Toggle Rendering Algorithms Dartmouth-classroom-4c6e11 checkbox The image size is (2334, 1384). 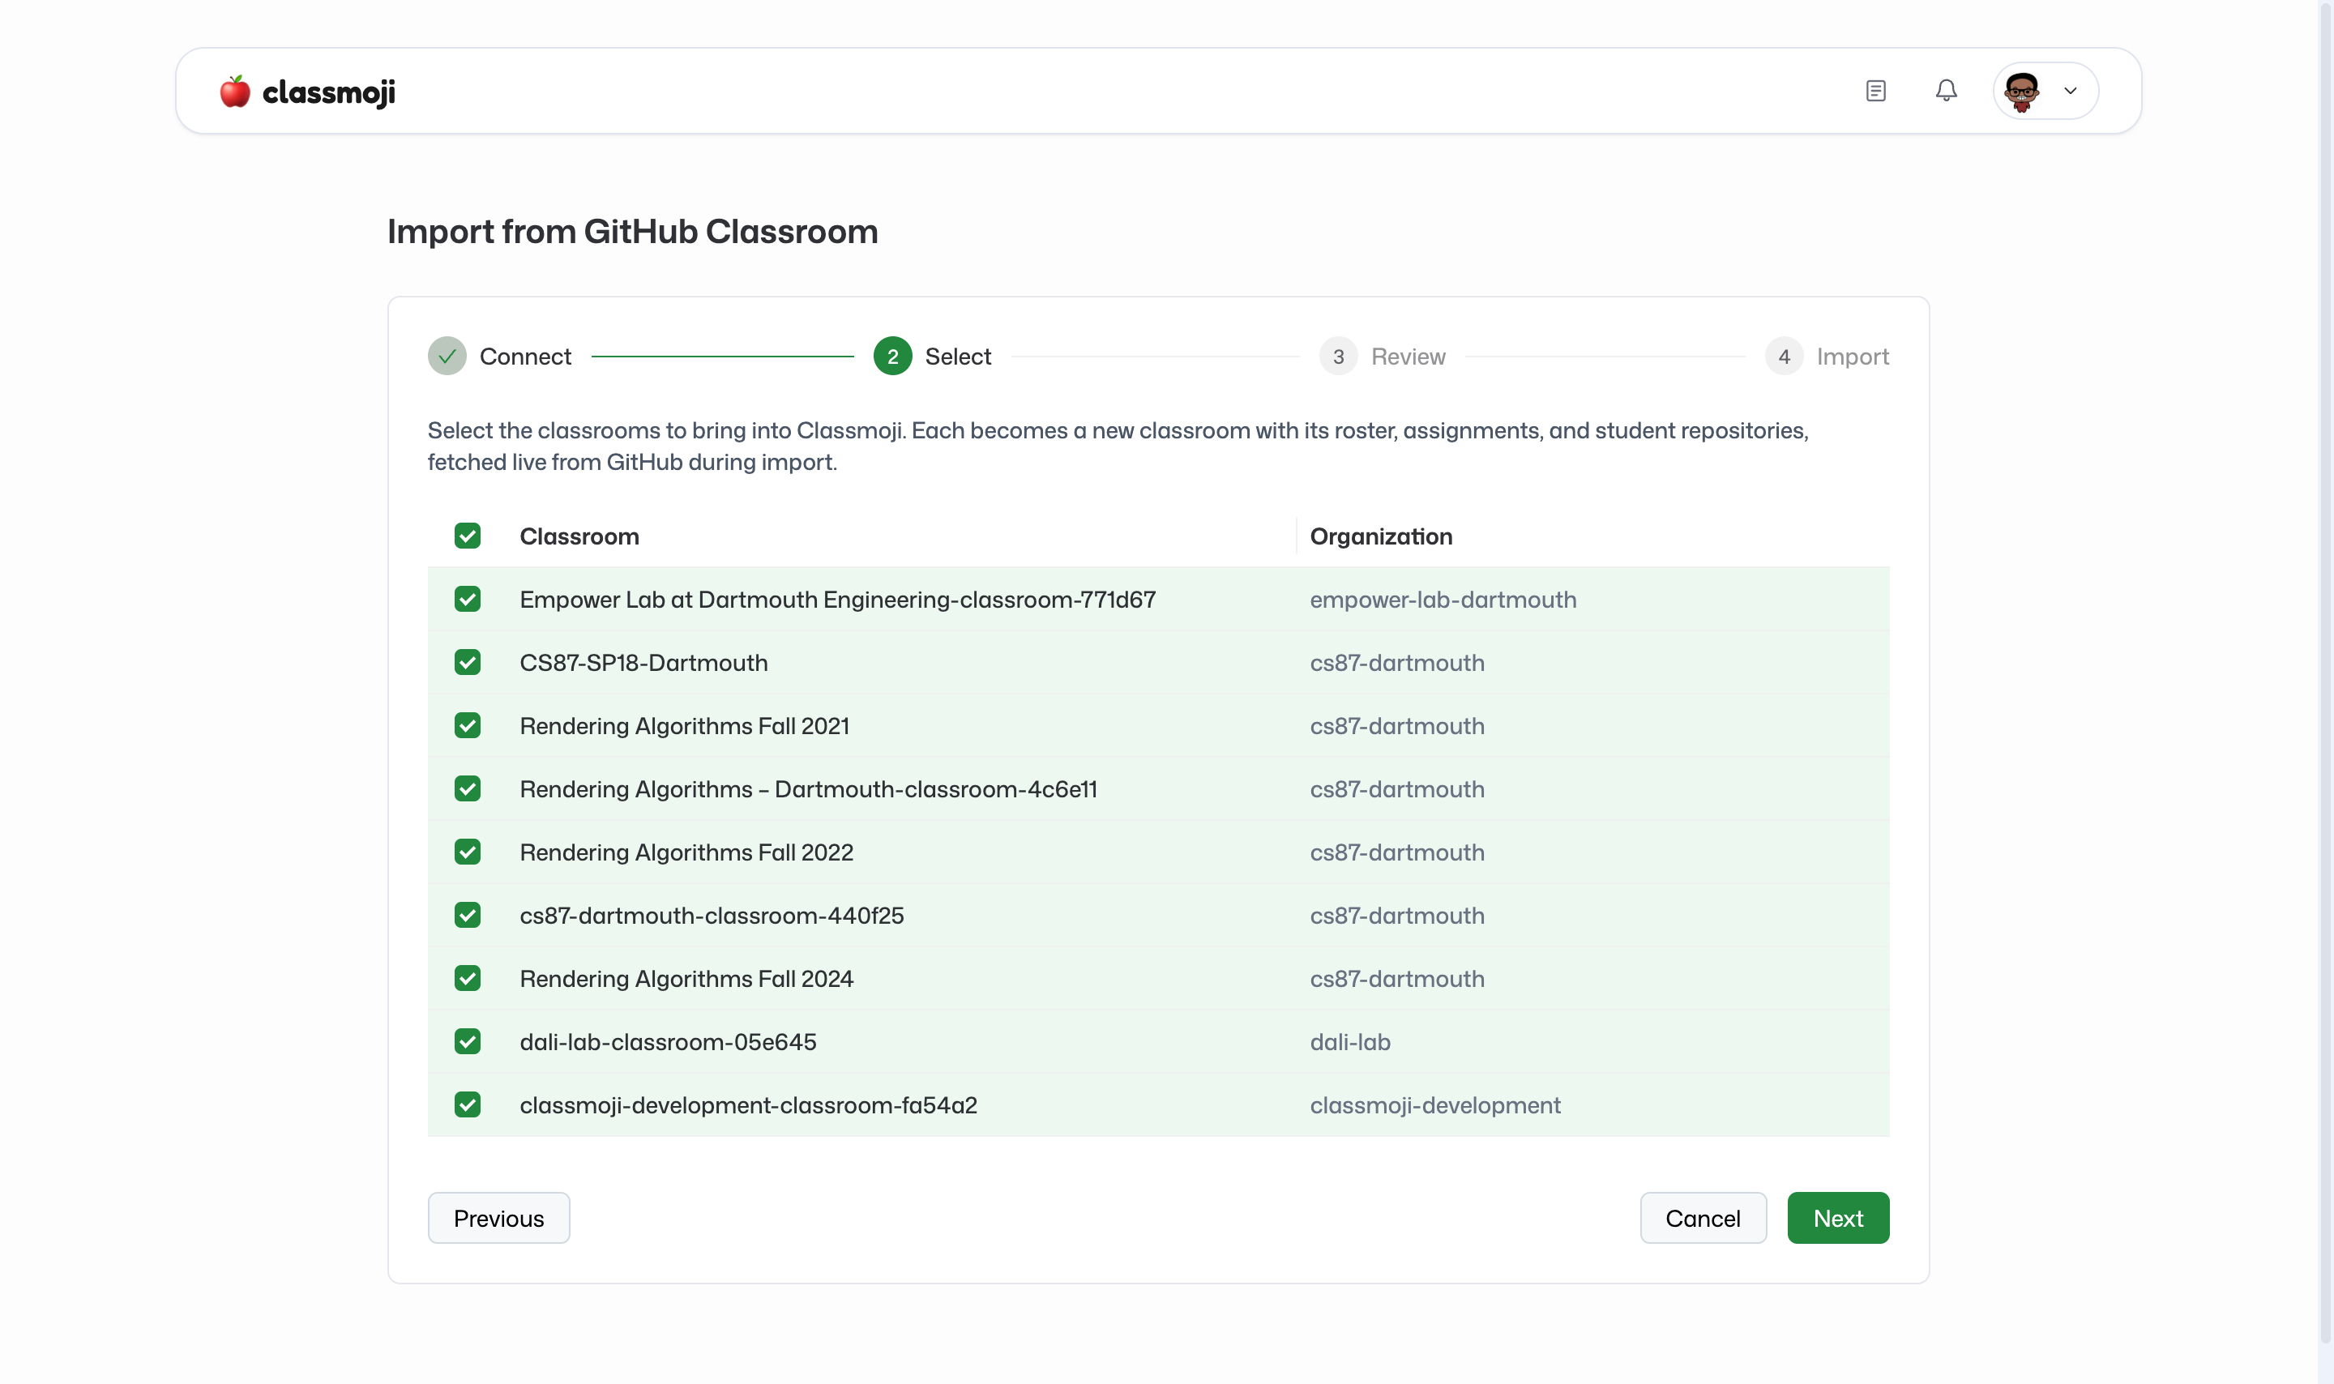tap(467, 789)
